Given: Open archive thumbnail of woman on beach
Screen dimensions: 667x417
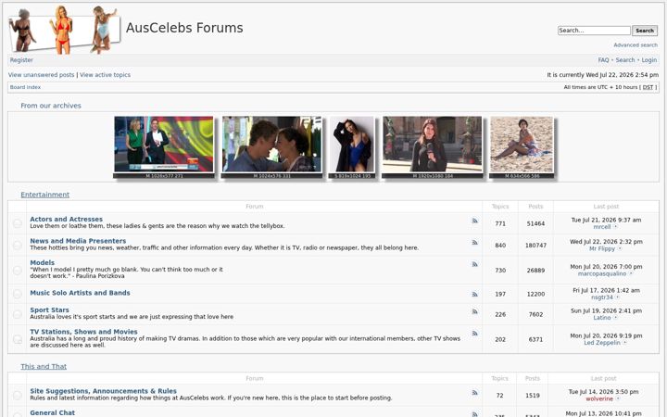Looking at the screenshot, I should click(522, 146).
